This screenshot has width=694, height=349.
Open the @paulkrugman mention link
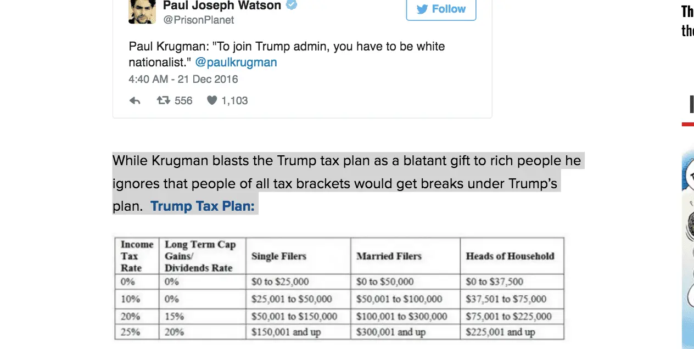236,62
